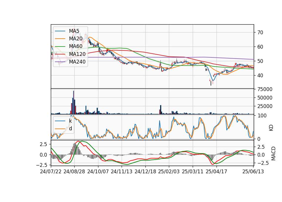Viewport: 282px width, 202px height.
Task: Click the MA60 legend label
Action: coord(75,47)
